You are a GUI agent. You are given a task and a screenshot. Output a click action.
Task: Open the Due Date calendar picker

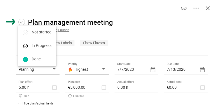pyautogui.click(x=202, y=70)
